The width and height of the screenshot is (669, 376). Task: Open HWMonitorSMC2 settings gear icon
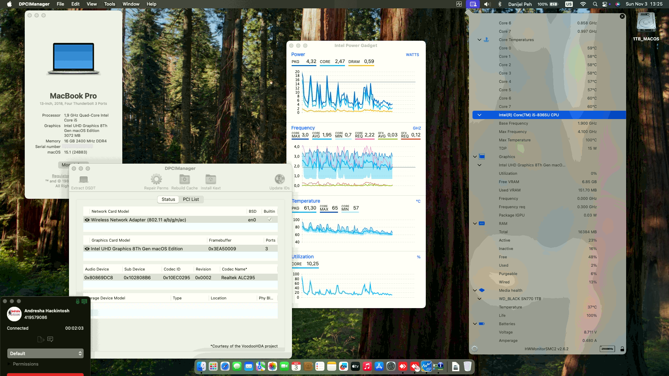[474, 348]
